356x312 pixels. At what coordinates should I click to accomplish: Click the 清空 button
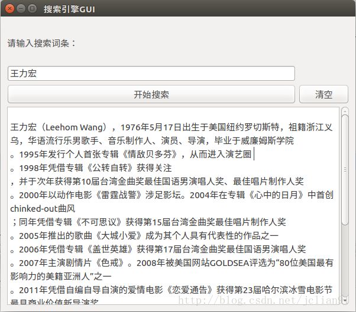click(323, 94)
